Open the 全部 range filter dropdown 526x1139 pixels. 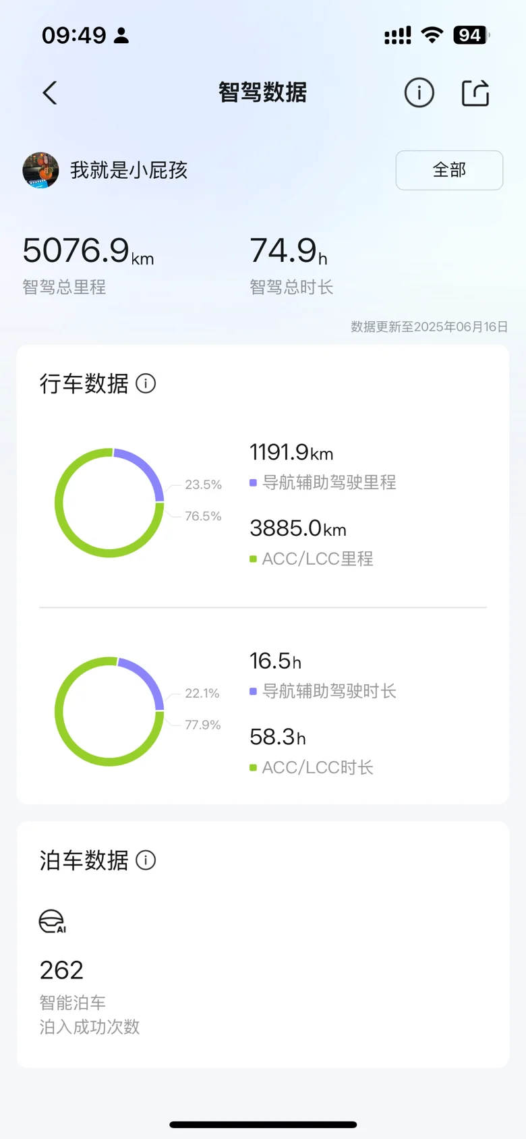pos(449,170)
